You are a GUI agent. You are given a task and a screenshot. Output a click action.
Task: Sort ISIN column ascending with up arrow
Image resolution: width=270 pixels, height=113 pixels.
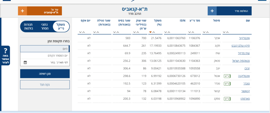click(x=169, y=32)
